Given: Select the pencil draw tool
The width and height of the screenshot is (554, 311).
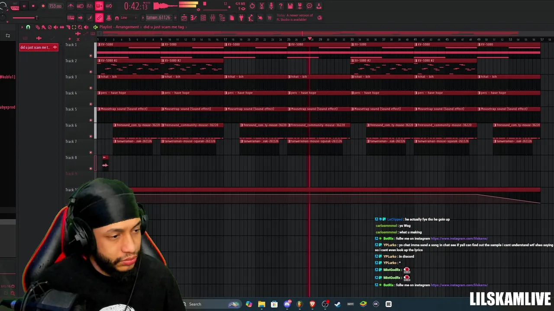Looking at the screenshot, I should click(x=38, y=27).
